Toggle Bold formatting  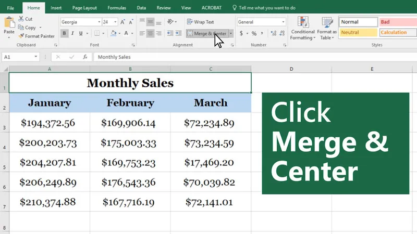[x=65, y=33]
